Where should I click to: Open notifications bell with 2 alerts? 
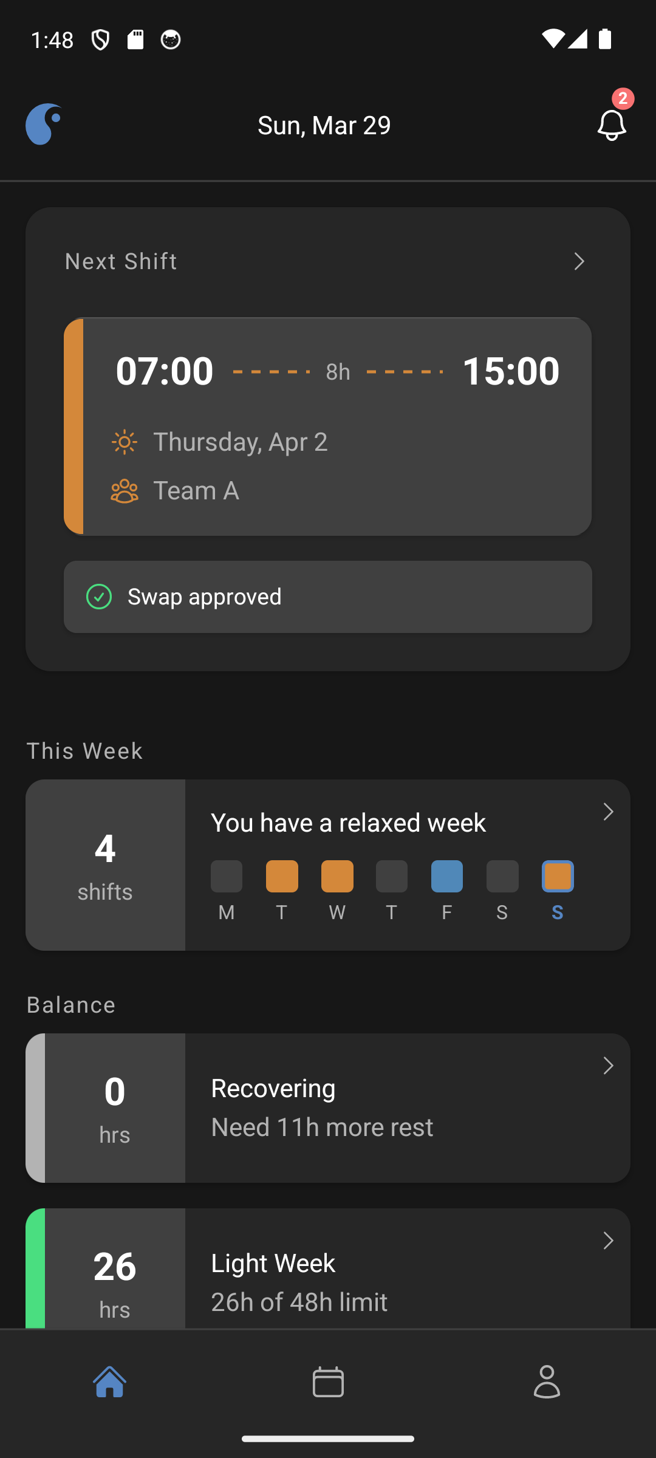pos(611,125)
